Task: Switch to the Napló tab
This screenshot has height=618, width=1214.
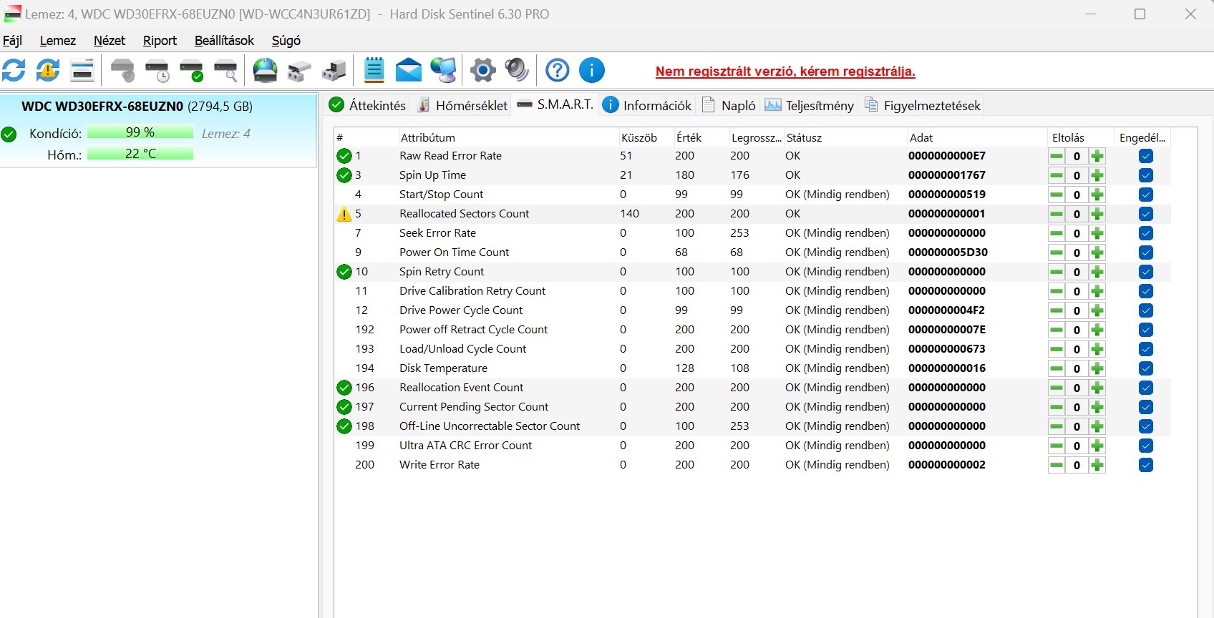Action: [x=729, y=105]
